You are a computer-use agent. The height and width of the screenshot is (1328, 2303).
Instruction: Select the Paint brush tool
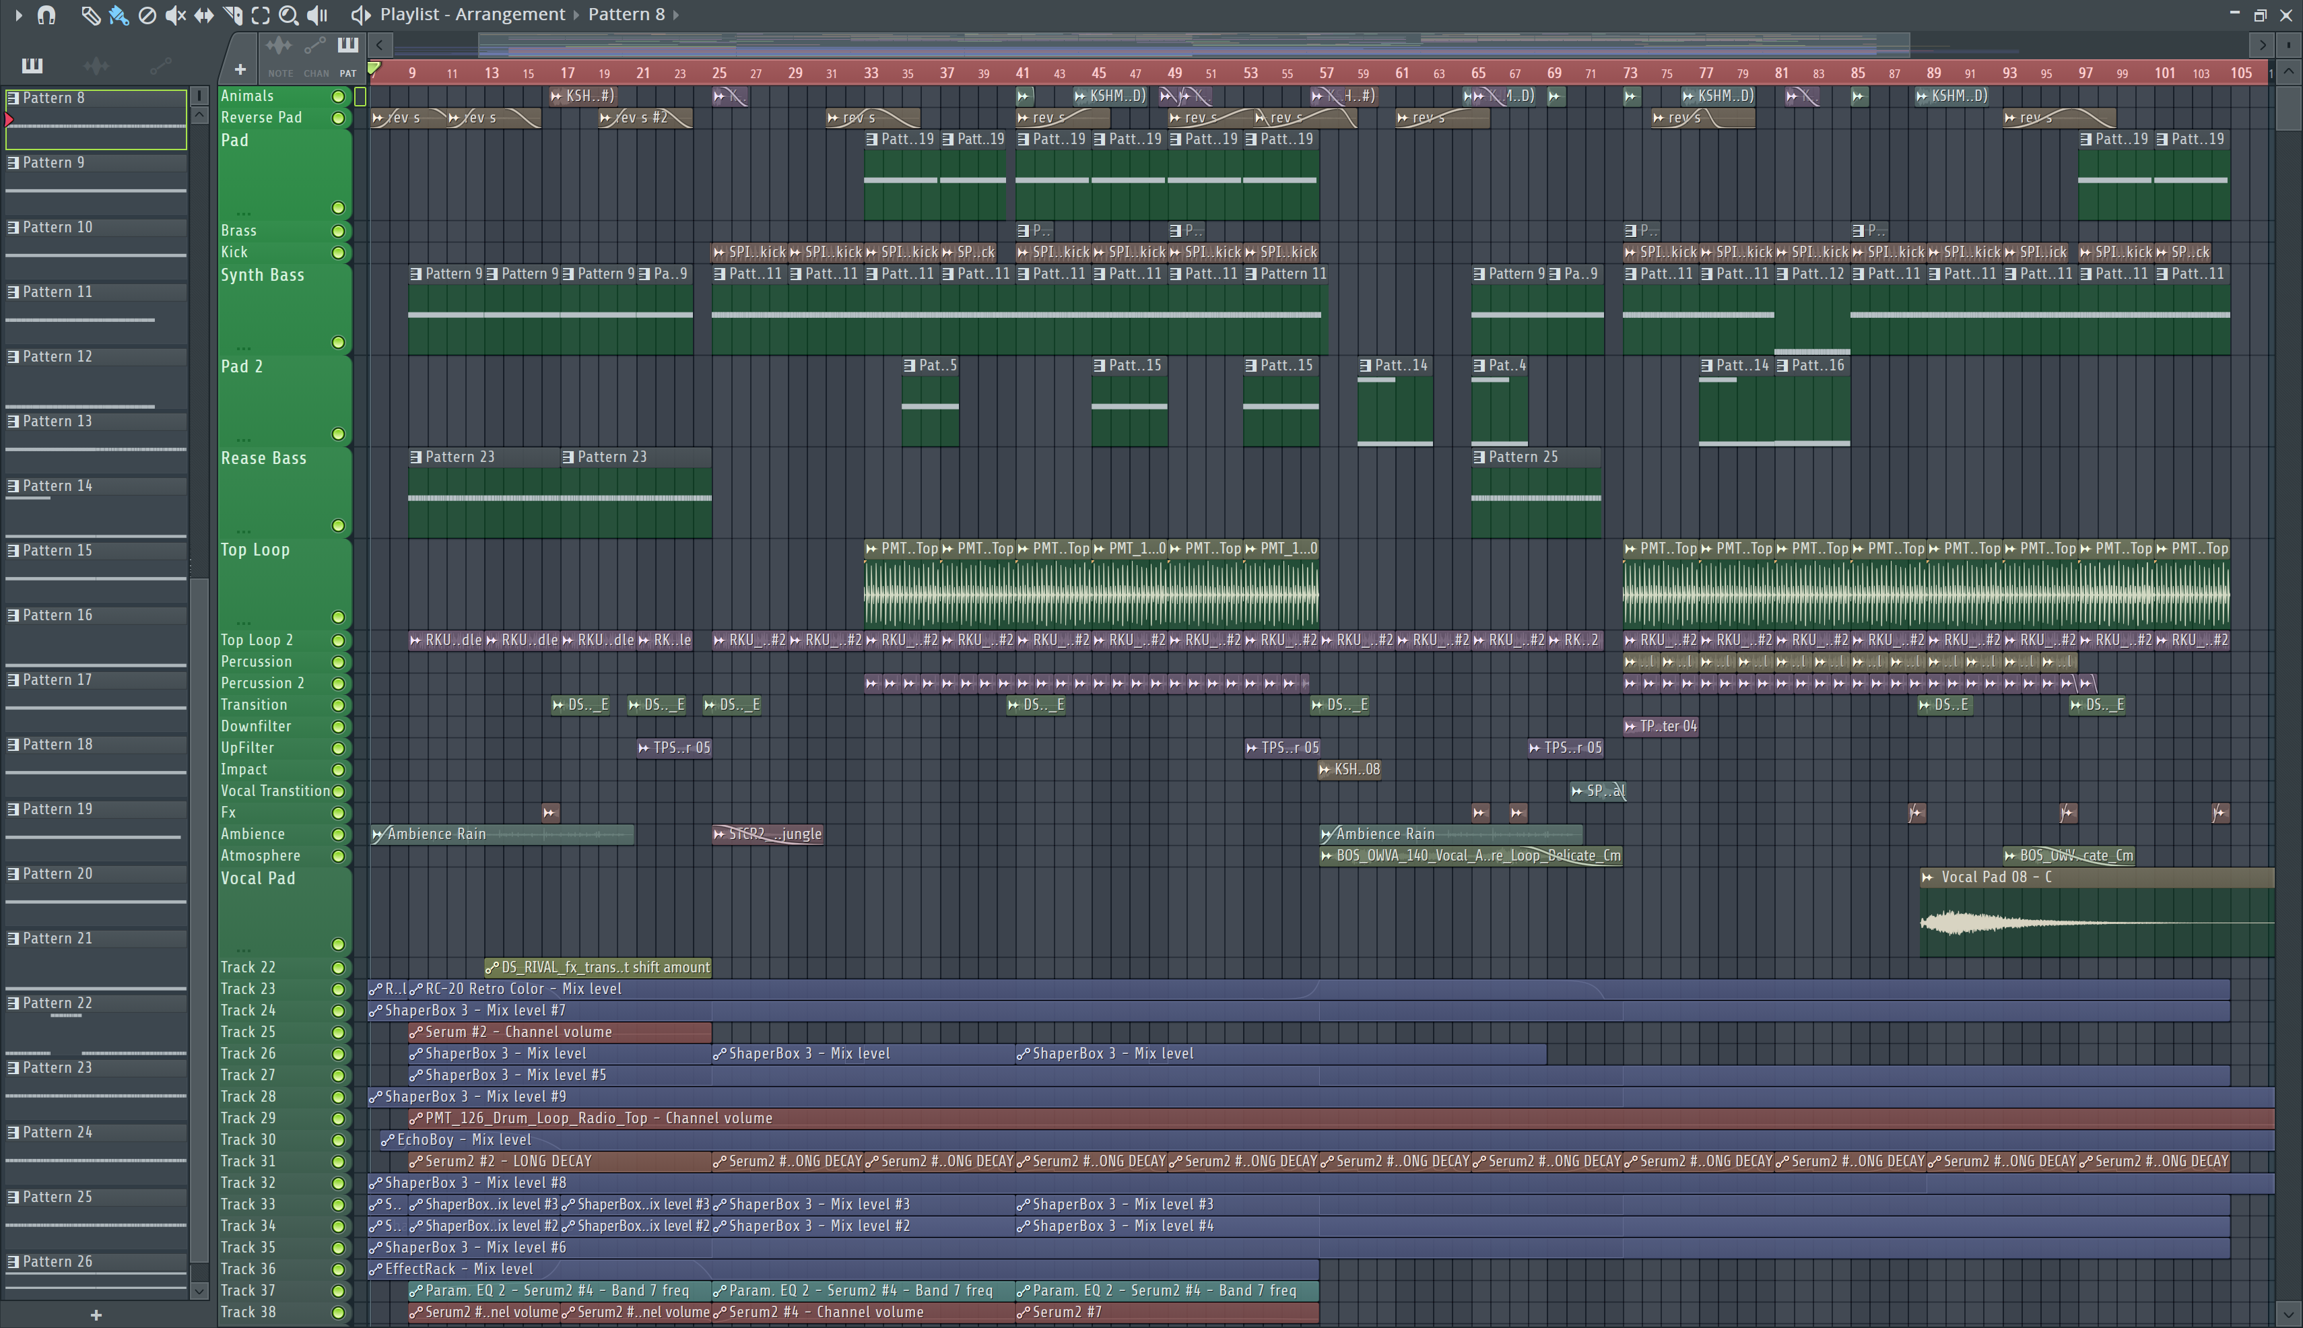point(118,15)
